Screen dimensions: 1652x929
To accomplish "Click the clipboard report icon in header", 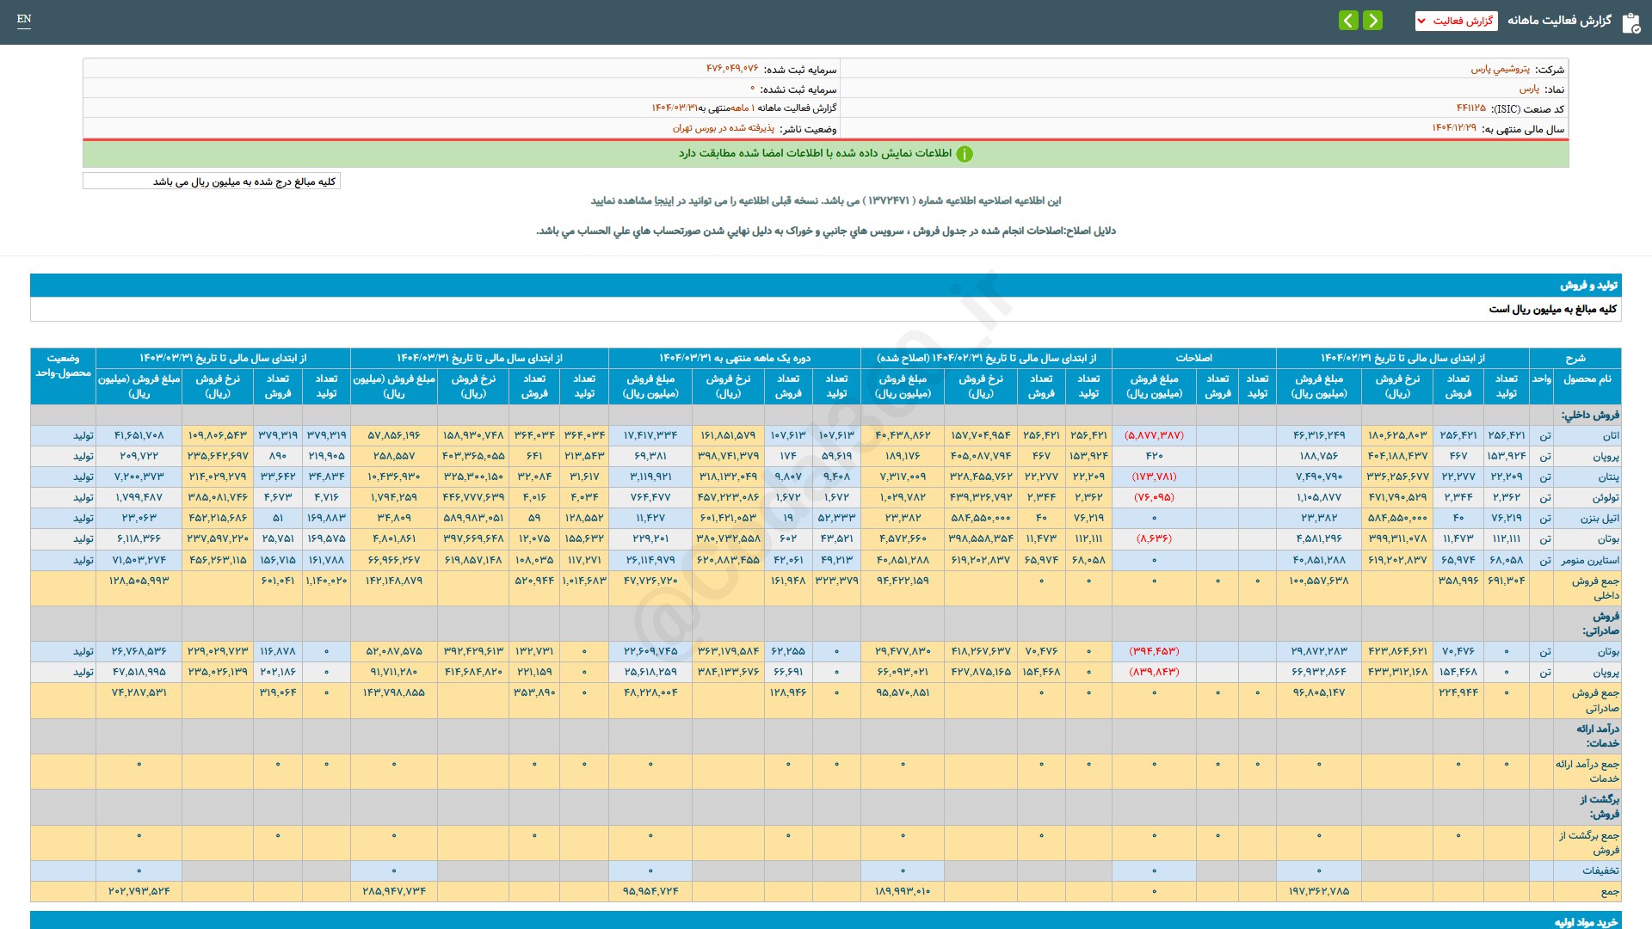I will [1630, 22].
